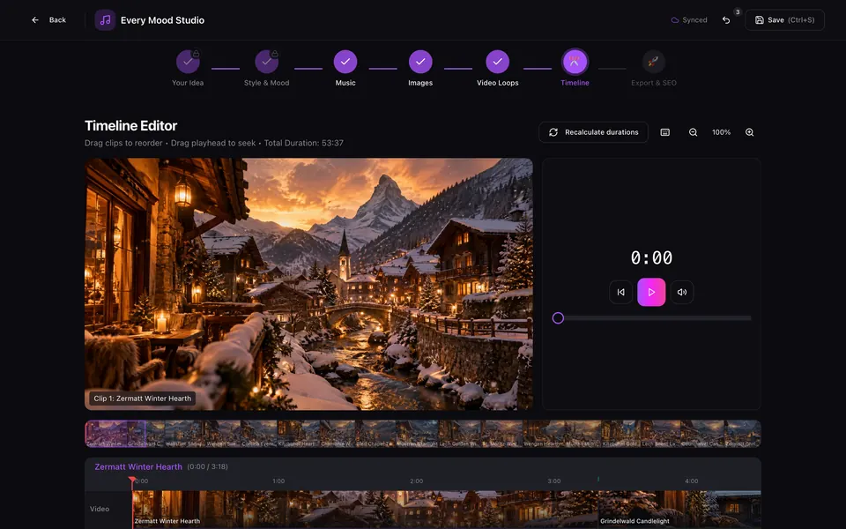846x529 pixels.
Task: Check the Synced cloud status indicator
Action: [x=689, y=20]
